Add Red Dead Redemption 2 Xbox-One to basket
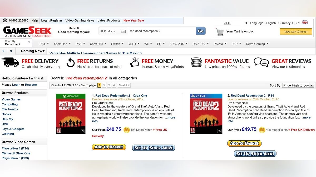 point(109,147)
